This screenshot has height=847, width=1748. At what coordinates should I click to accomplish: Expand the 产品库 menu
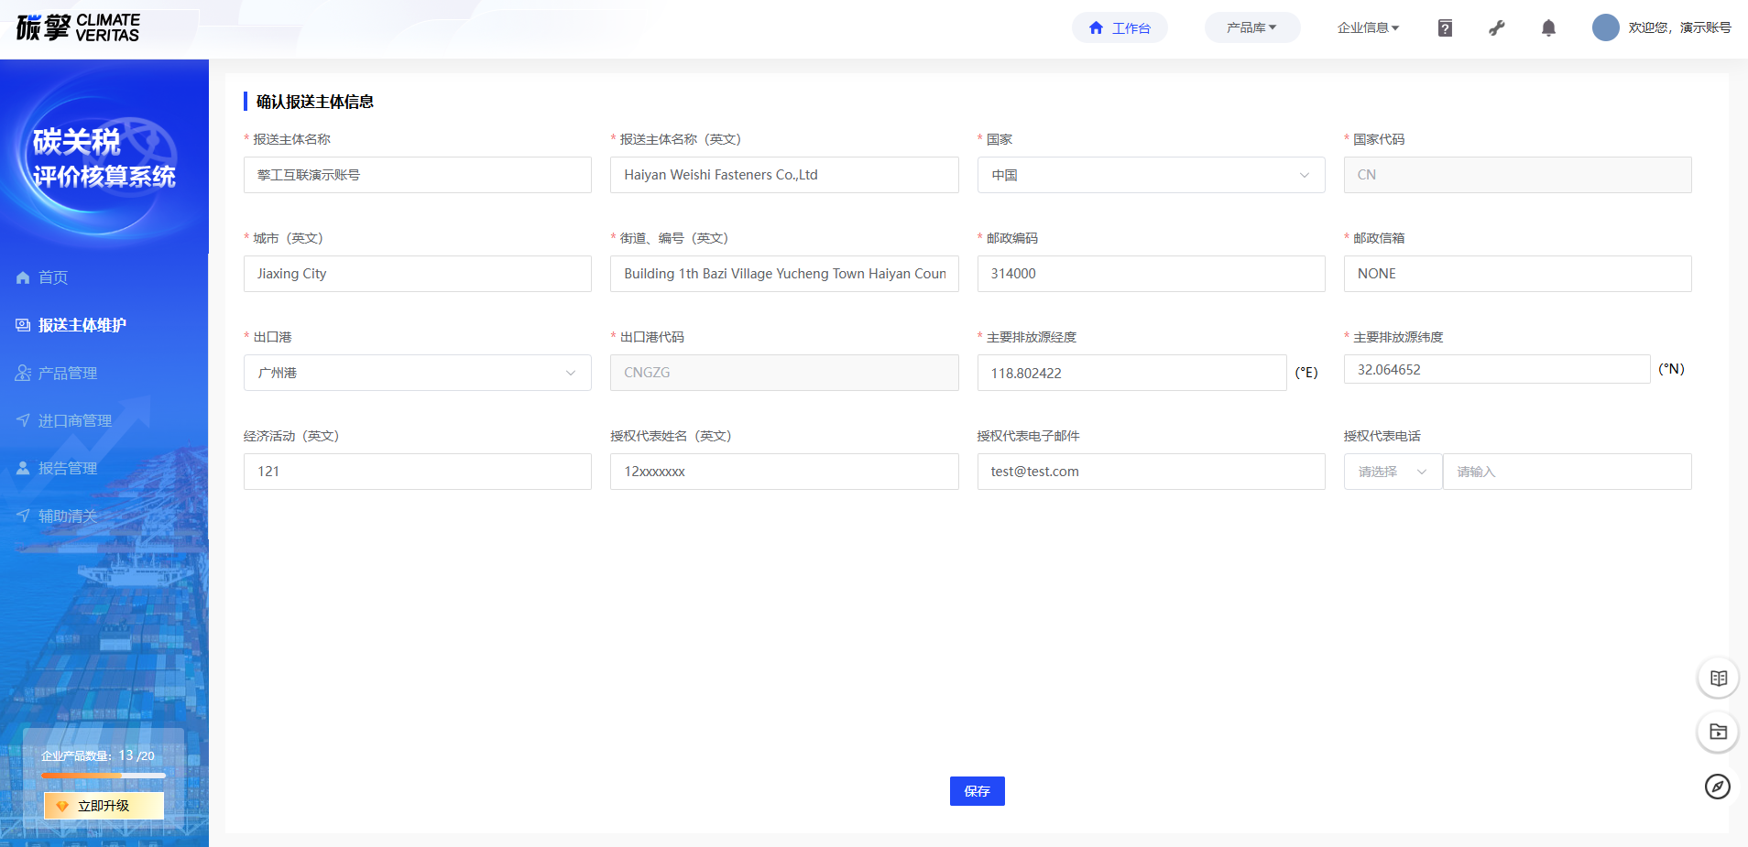[x=1251, y=27]
